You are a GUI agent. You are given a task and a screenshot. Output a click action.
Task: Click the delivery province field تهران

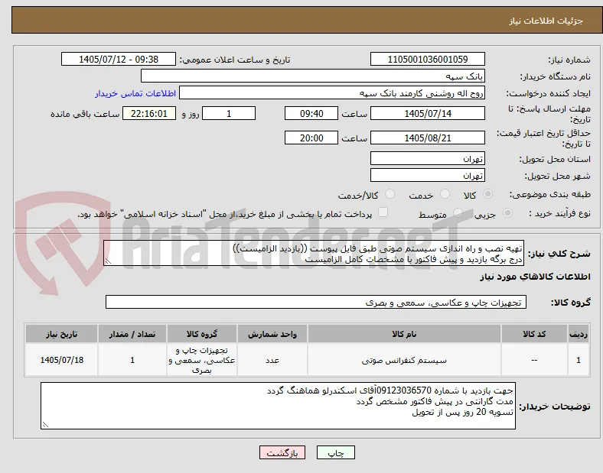pyautogui.click(x=428, y=158)
